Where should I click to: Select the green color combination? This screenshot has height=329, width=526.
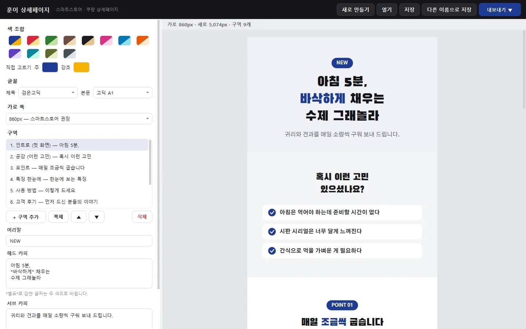click(52, 41)
